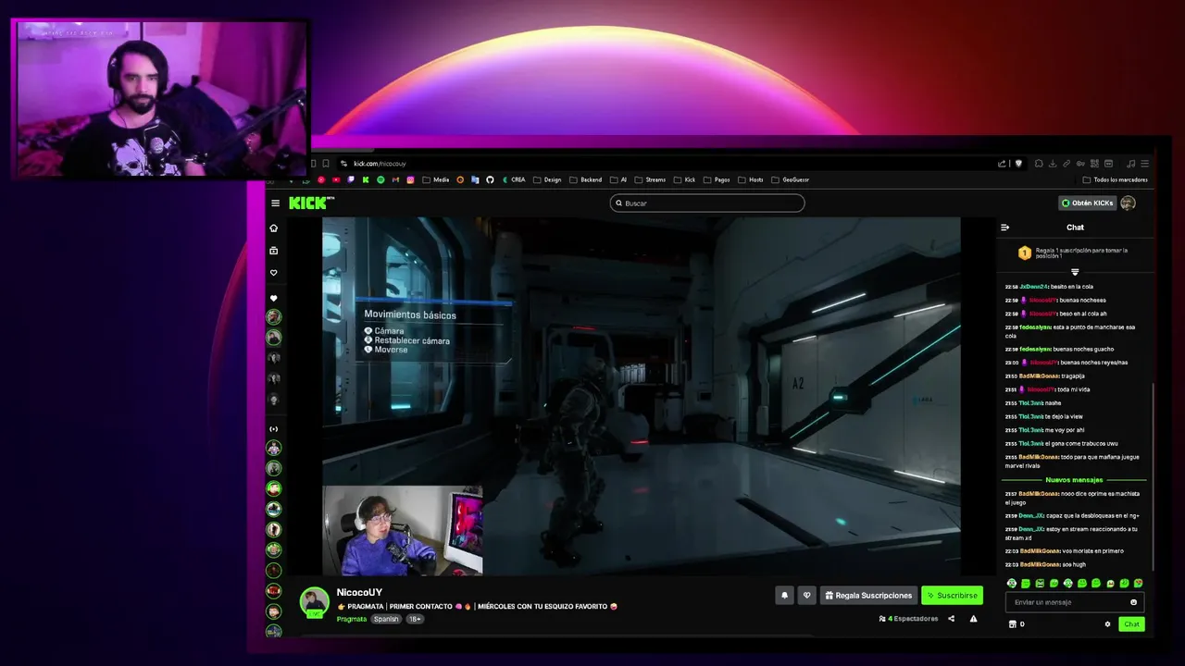The width and height of the screenshot is (1185, 666).
Task: Share the stream via share icon
Action: pos(951,619)
